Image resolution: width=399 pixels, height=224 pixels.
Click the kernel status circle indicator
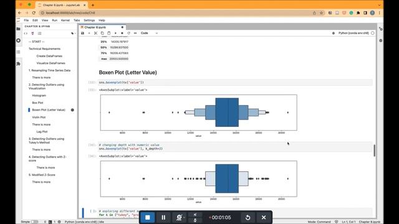tap(373, 33)
